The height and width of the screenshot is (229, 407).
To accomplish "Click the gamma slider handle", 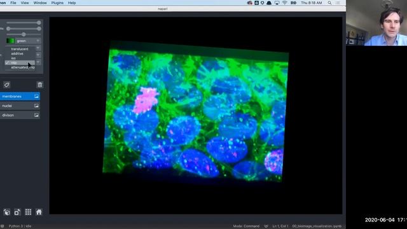I will click(x=24, y=34).
